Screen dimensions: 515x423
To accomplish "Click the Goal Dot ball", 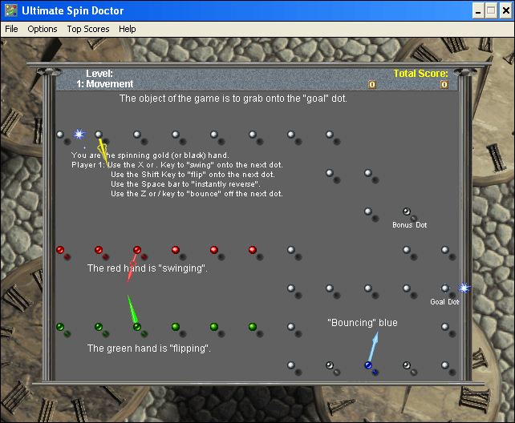I will point(444,288).
